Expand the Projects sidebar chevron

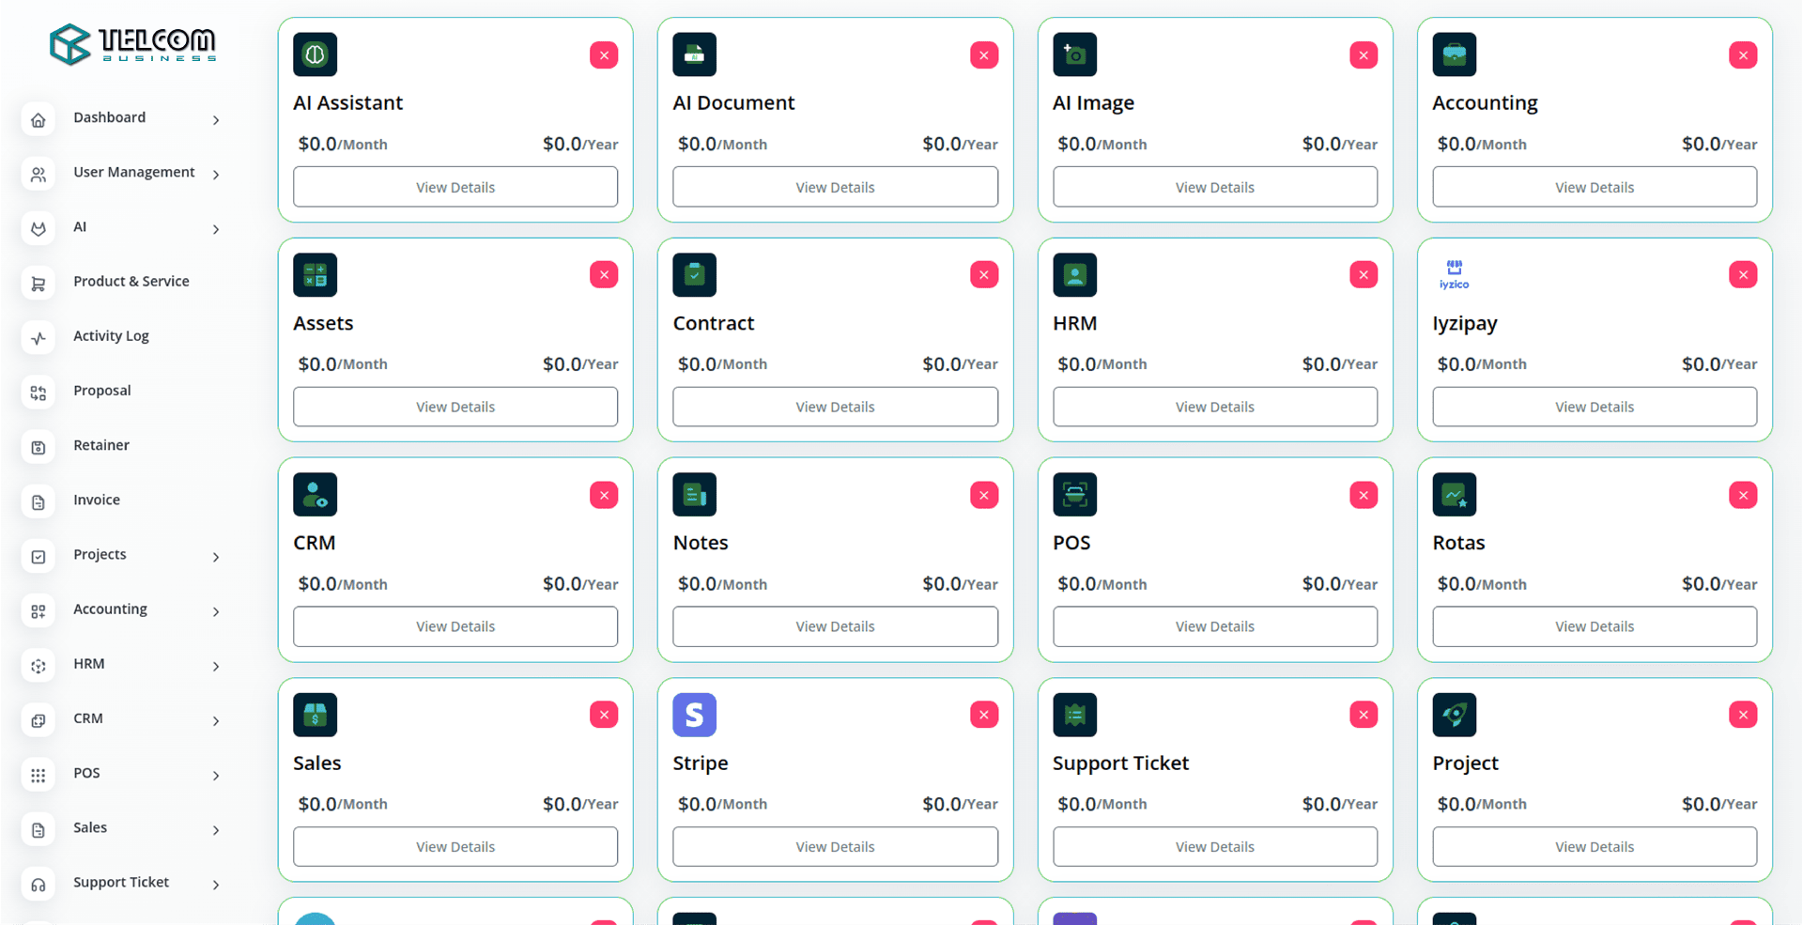pos(216,557)
